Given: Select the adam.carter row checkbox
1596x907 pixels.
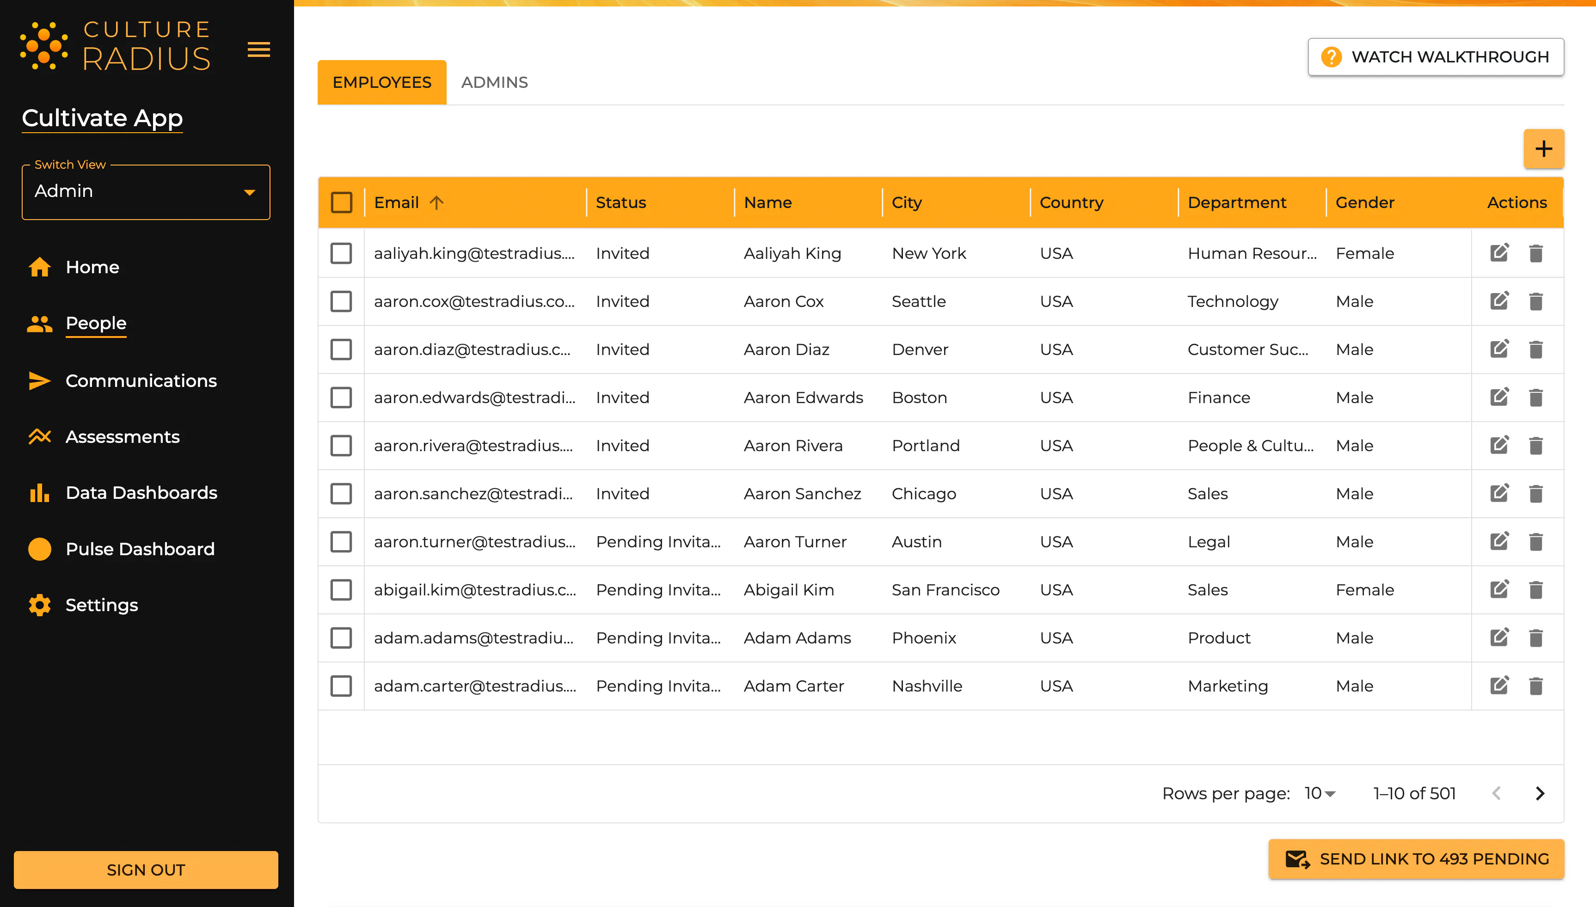Looking at the screenshot, I should click(341, 686).
